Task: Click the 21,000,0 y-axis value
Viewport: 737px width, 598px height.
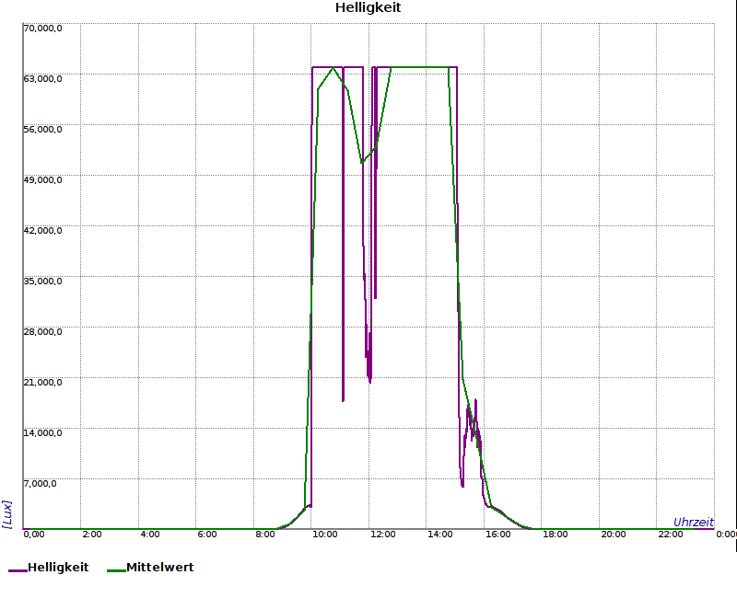Action: 42,383
